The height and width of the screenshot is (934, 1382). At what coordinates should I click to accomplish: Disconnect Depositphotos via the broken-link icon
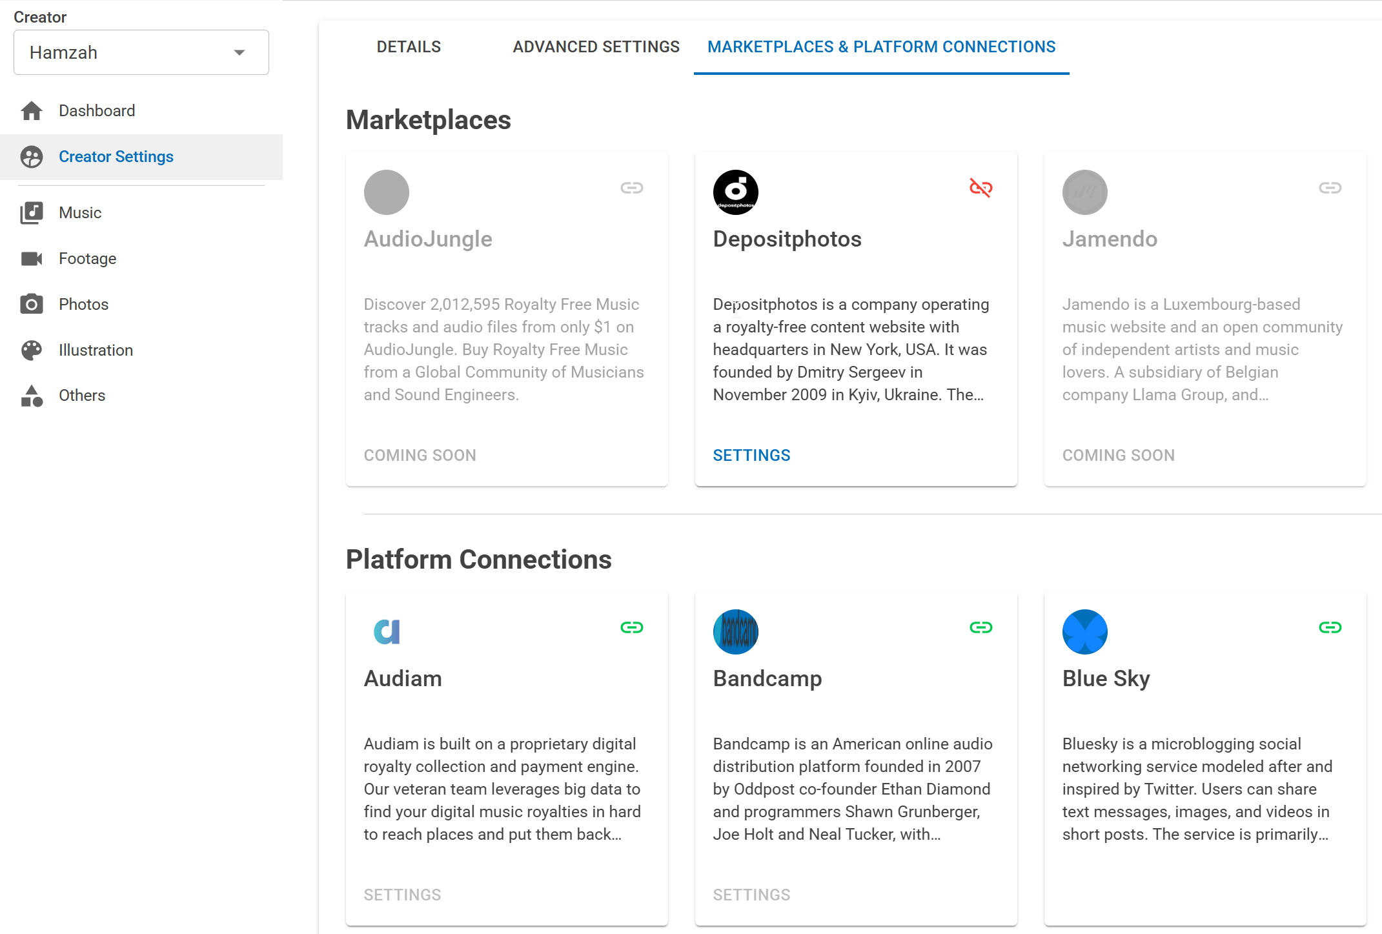pyautogui.click(x=981, y=188)
